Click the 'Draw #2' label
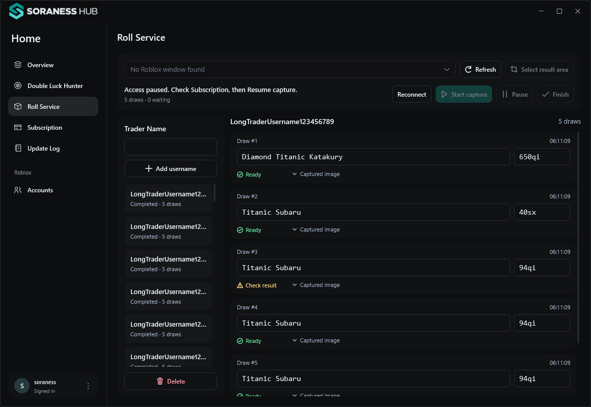The width and height of the screenshot is (591, 407). pyautogui.click(x=247, y=196)
